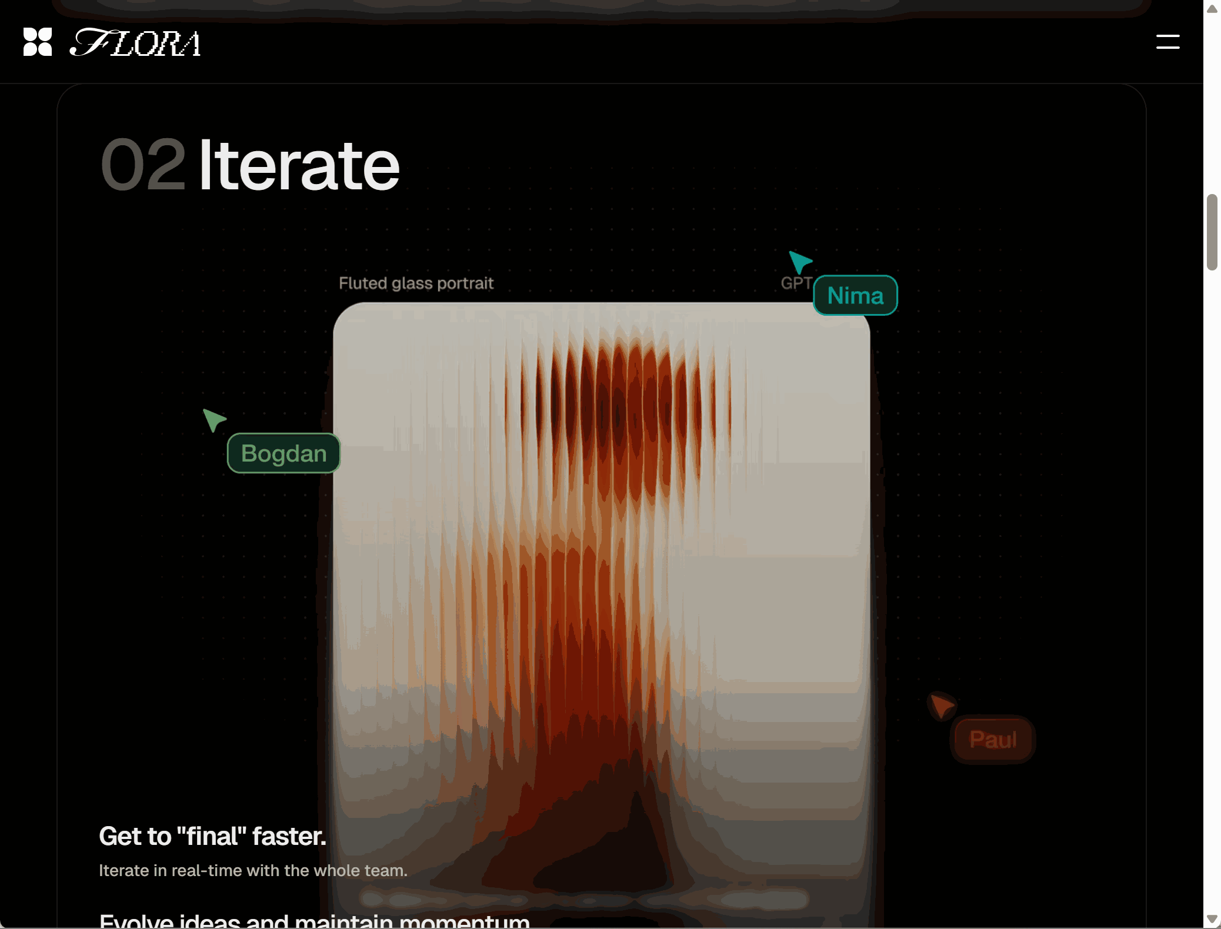Image resolution: width=1221 pixels, height=929 pixels.
Task: Click the Fluted glass portrait label
Action: (416, 283)
